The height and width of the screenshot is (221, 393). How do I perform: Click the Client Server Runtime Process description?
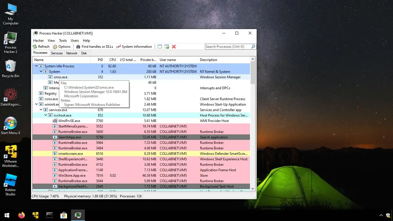click(x=222, y=99)
